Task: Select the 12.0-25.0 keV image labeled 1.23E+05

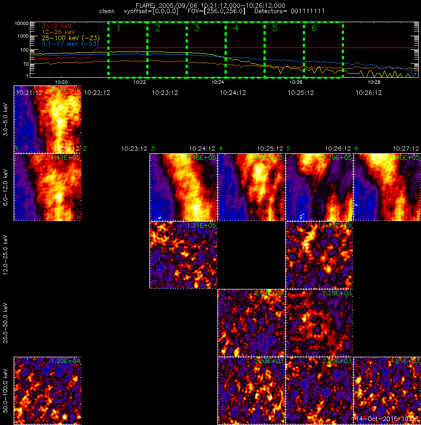Action: pyautogui.click(x=319, y=255)
